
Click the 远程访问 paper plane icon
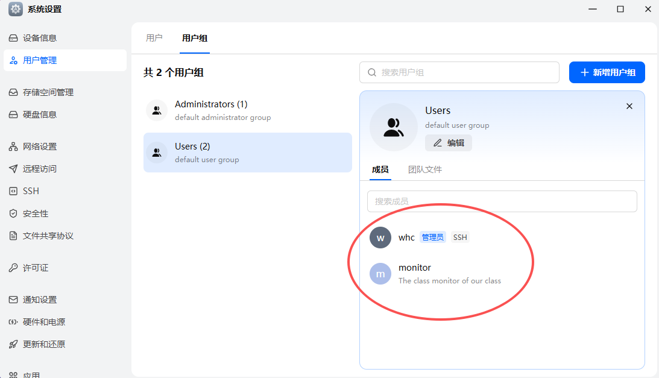[13, 169]
